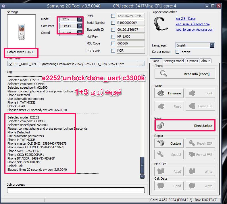
Task: Click the 'Cable: micro-UART' label
Action: [20, 52]
